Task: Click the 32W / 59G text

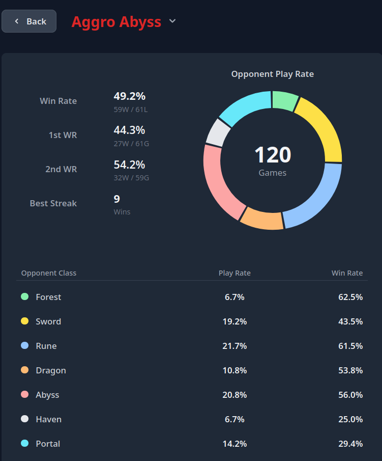Action: coord(131,178)
